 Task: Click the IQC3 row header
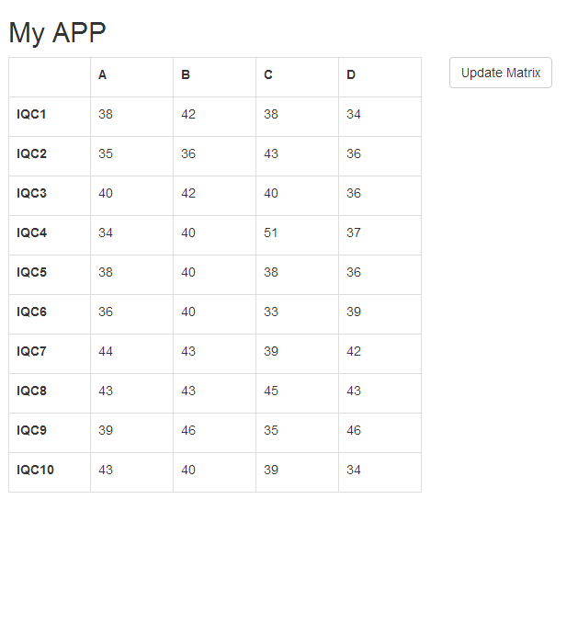click(x=31, y=194)
